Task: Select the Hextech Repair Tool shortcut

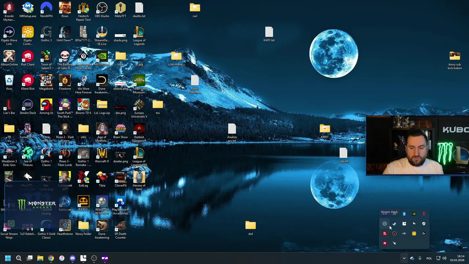Action: click(83, 12)
